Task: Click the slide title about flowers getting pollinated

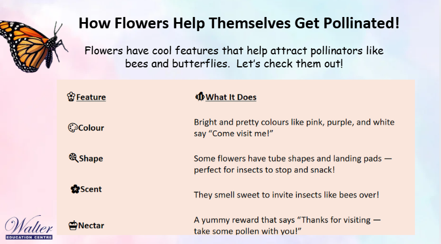Action: (x=239, y=23)
